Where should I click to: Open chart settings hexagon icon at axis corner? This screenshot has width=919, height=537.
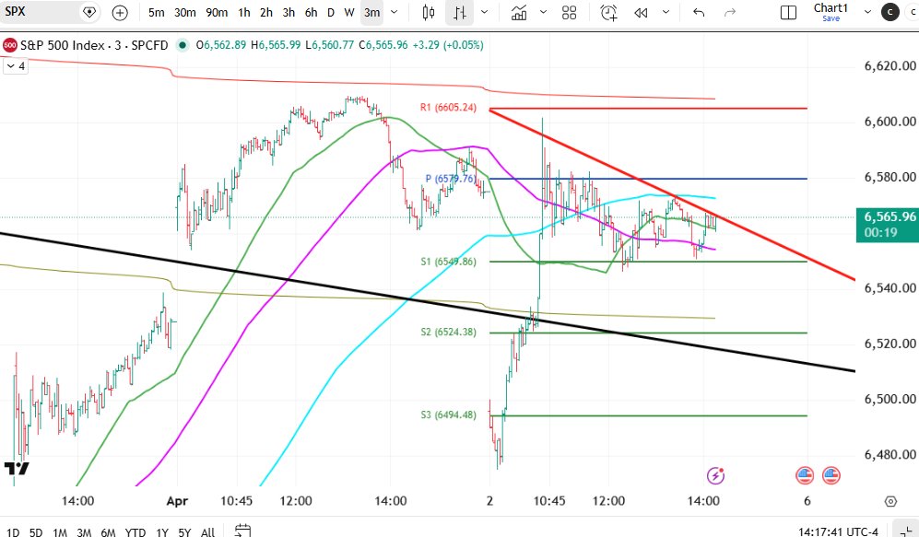(890, 501)
